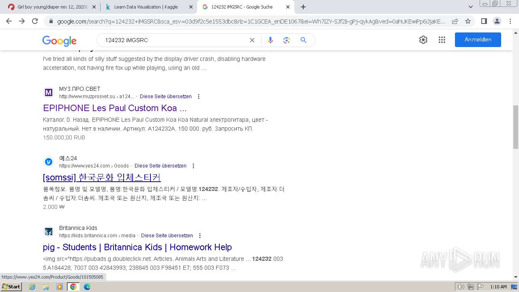The image size is (519, 292).
Task: Open the [somssi] yes24 result link
Action: click(x=102, y=177)
